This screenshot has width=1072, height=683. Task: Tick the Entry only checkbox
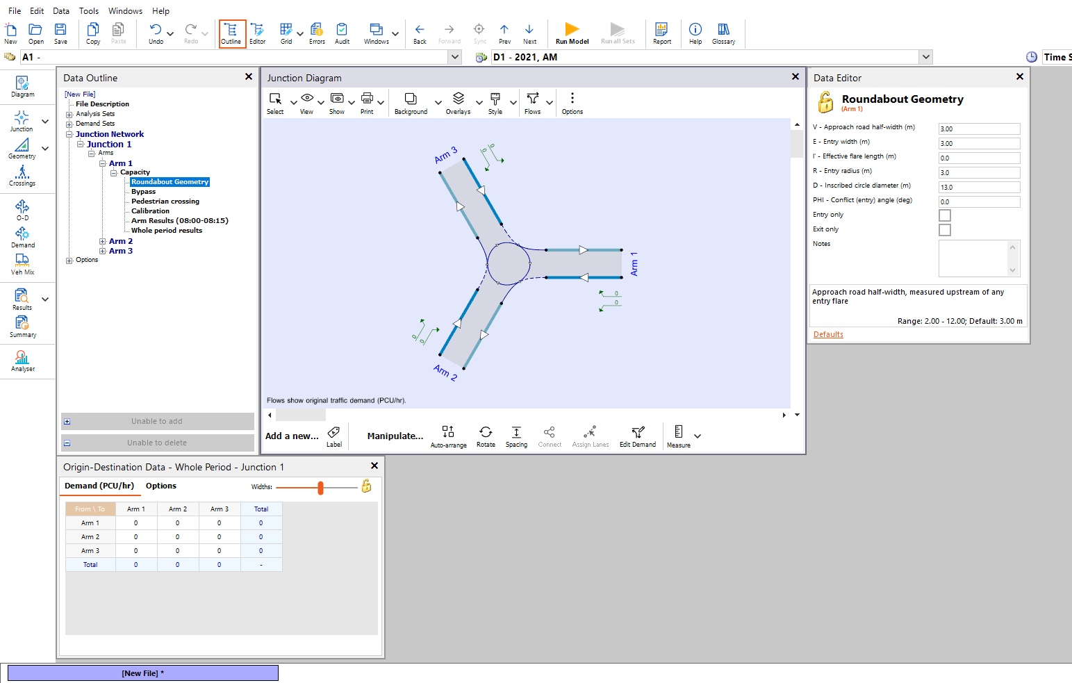(944, 215)
